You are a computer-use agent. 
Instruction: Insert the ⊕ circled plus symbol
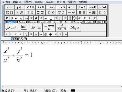51,34
